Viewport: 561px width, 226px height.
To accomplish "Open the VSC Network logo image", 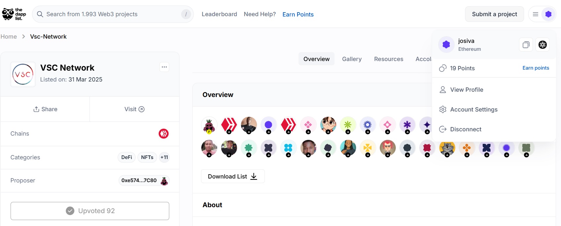I will point(23,74).
